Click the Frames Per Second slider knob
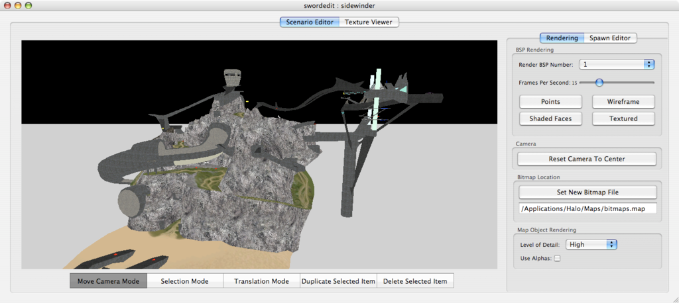Screen dimensions: 679x303 [599, 82]
